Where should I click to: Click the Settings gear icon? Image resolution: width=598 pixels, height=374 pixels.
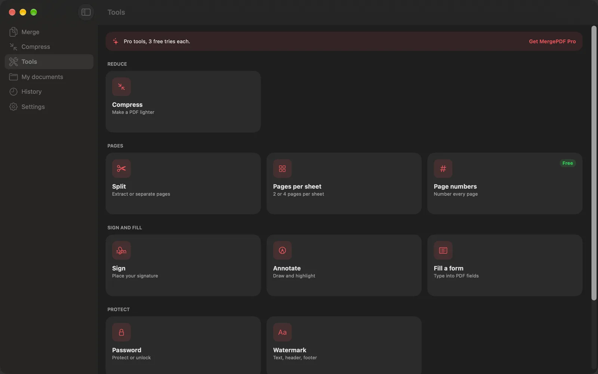(13, 107)
